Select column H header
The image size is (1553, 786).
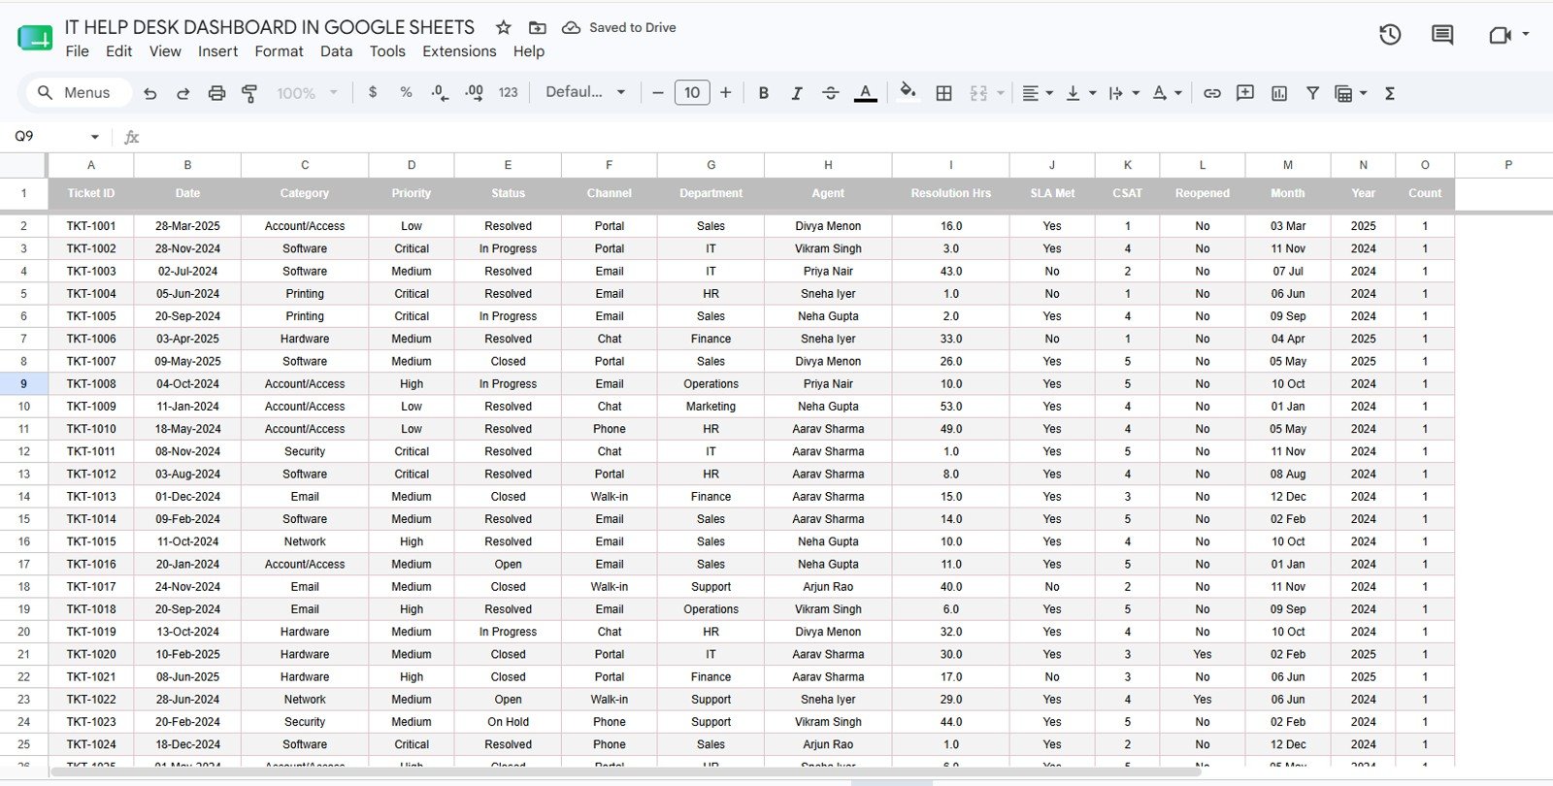828,165
